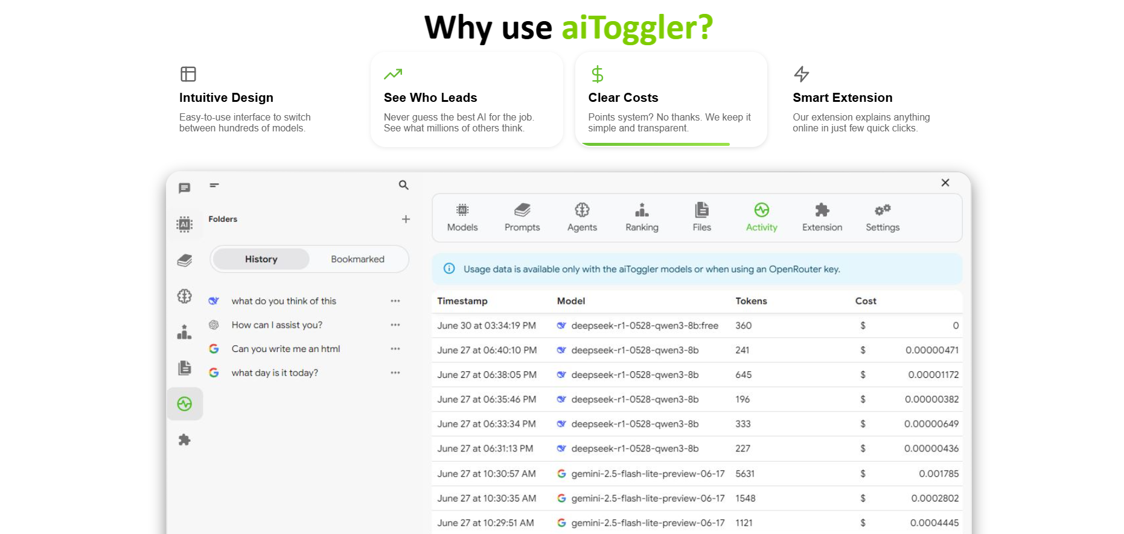Select the 'June 27 at 06:35:46 PM' timestamp
This screenshot has width=1124, height=534.
point(487,400)
